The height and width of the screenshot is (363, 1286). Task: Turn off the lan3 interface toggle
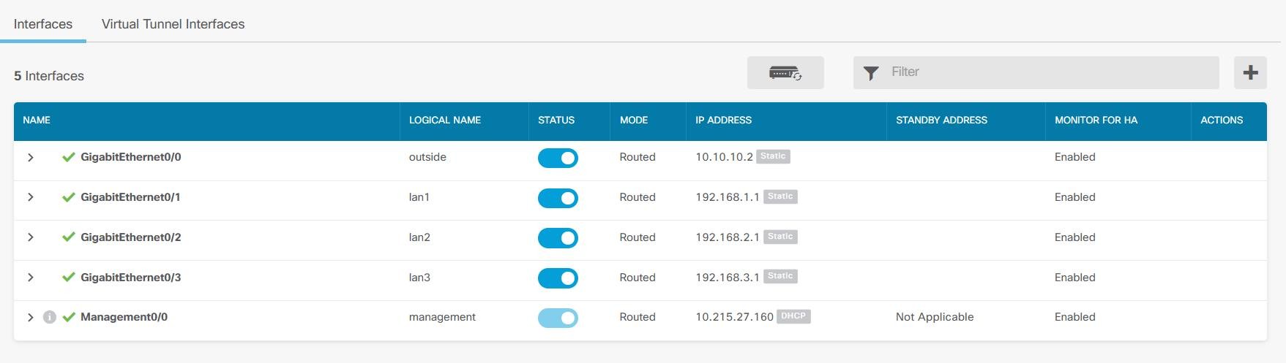tap(558, 278)
